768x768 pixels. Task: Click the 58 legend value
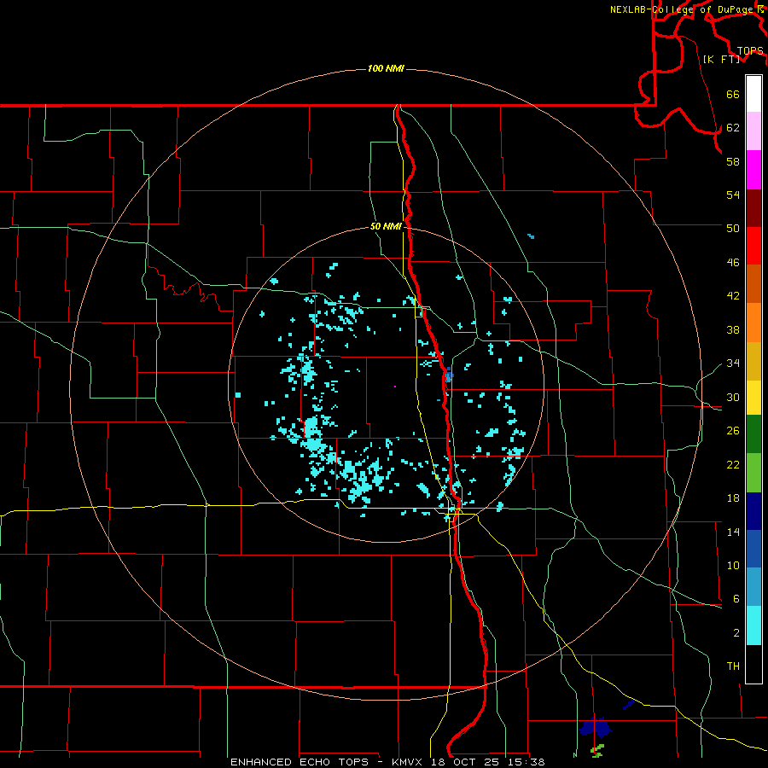coord(733,161)
